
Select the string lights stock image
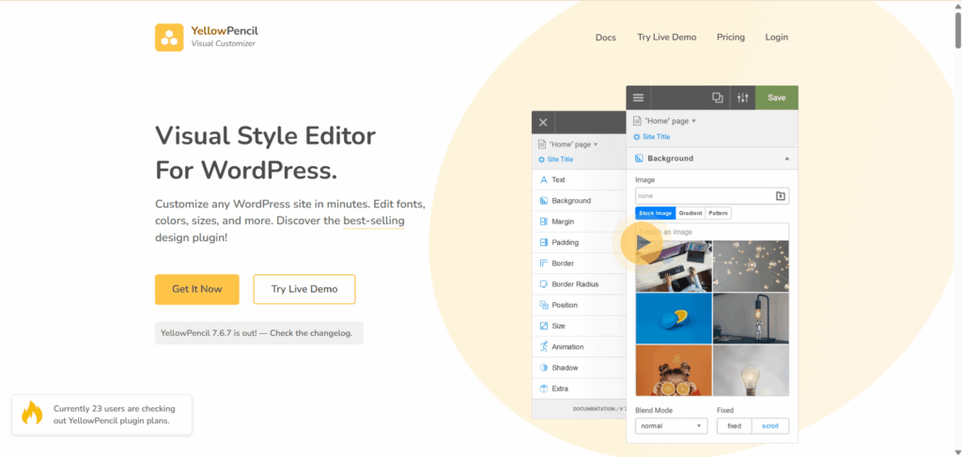(x=751, y=266)
